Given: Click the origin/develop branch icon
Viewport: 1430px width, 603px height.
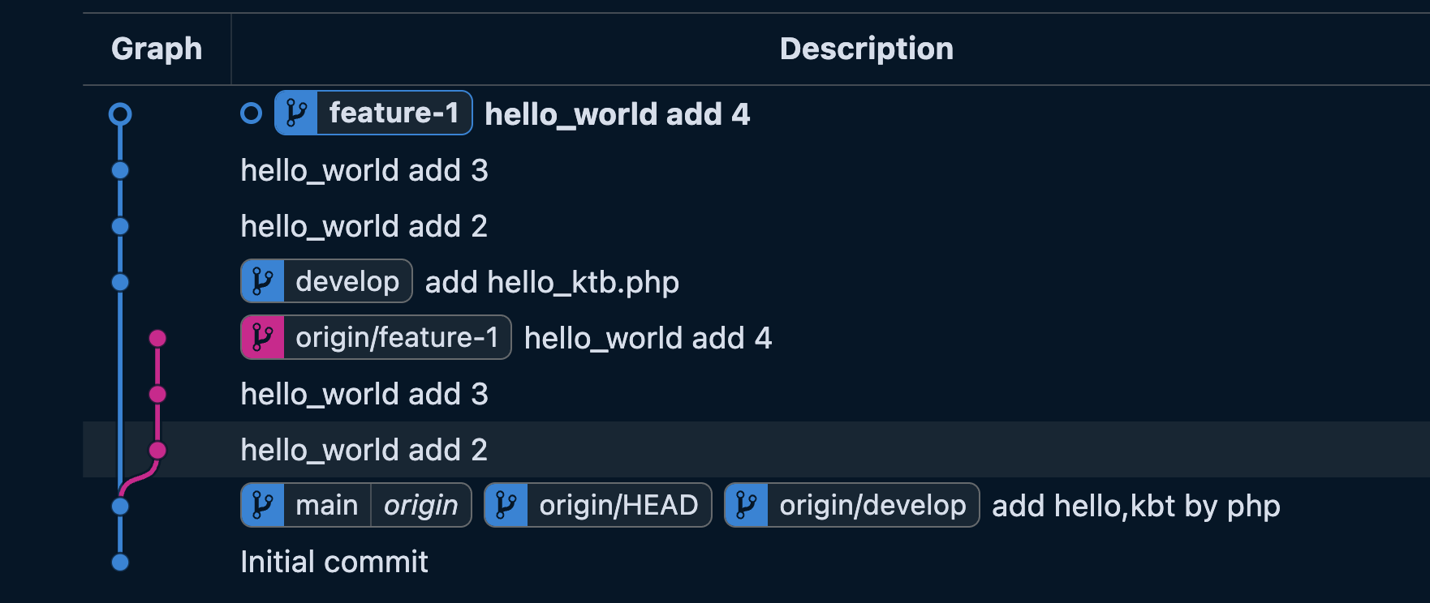Looking at the screenshot, I should [x=747, y=505].
